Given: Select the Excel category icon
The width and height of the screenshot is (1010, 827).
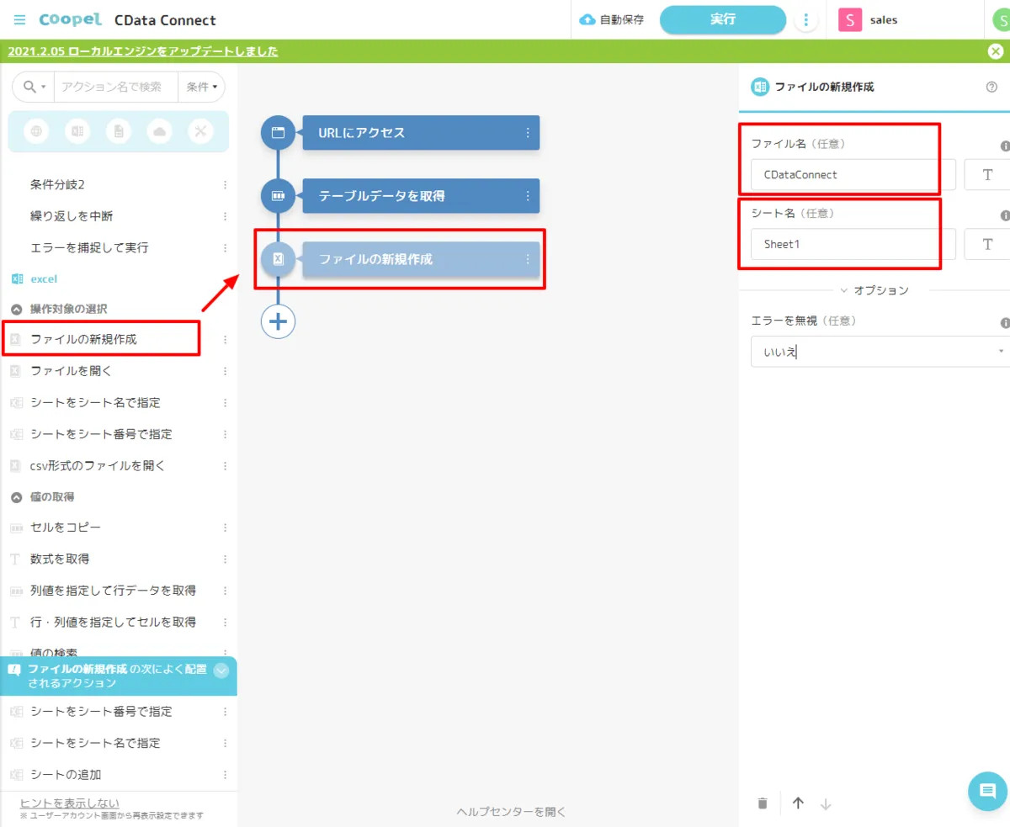Looking at the screenshot, I should coord(77,131).
